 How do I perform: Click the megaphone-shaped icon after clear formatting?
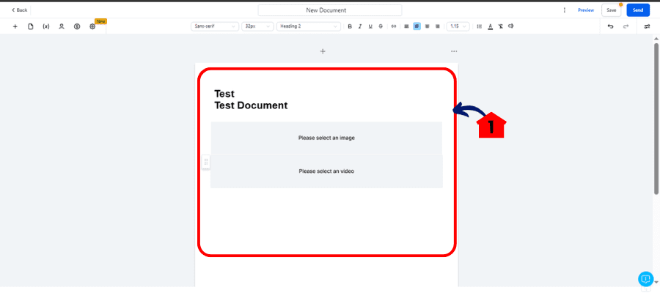point(511,26)
